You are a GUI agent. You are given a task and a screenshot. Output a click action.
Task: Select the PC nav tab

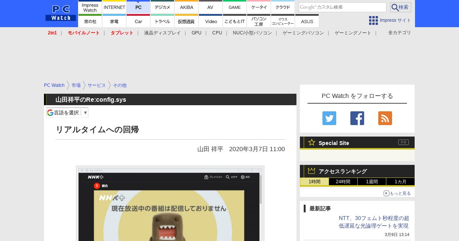coord(138,7)
